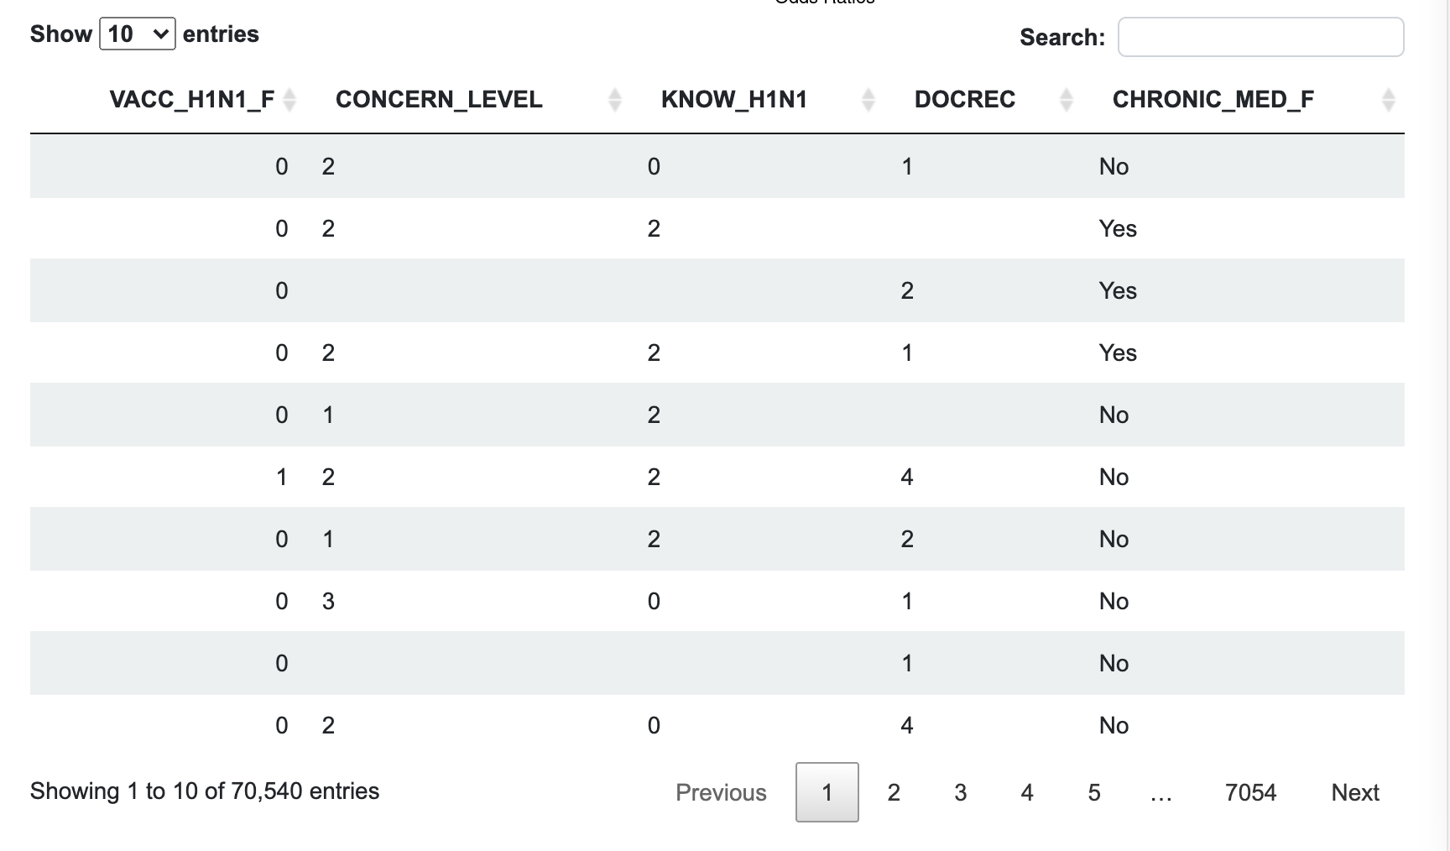The height and width of the screenshot is (851, 1450).
Task: Click sort arrows icon beside CONCERN_LEVEL
Action: click(x=615, y=100)
